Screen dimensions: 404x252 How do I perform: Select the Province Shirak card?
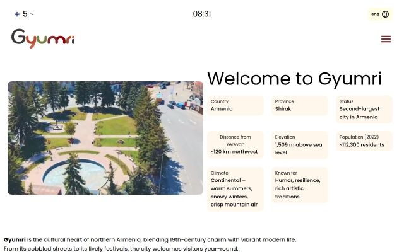point(300,105)
